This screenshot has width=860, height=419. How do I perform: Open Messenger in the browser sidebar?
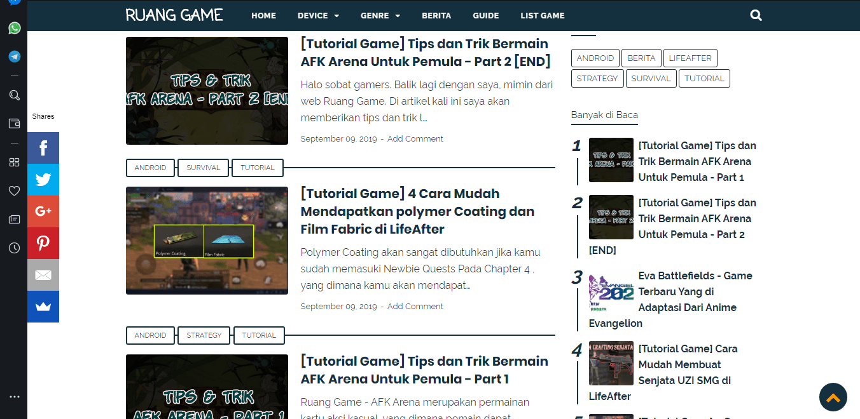tap(14, 3)
